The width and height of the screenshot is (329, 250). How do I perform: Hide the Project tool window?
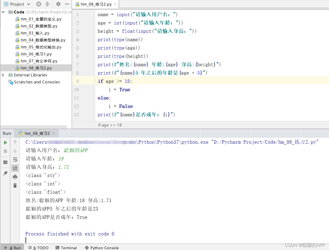67,4
